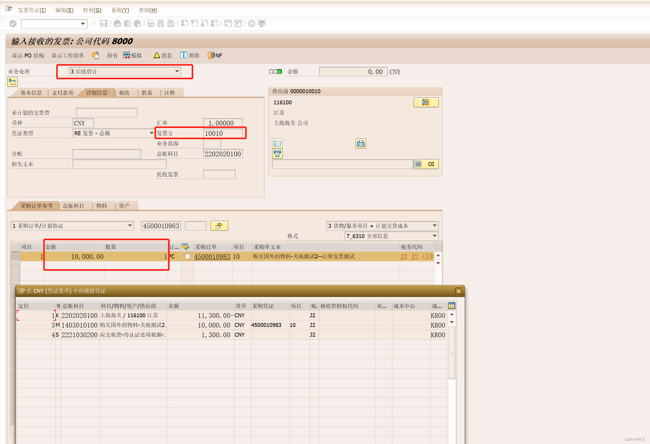Click the simulation dialog vertical scrollbar
Image resolution: width=650 pixels, height=444 pixels.
click(452, 352)
